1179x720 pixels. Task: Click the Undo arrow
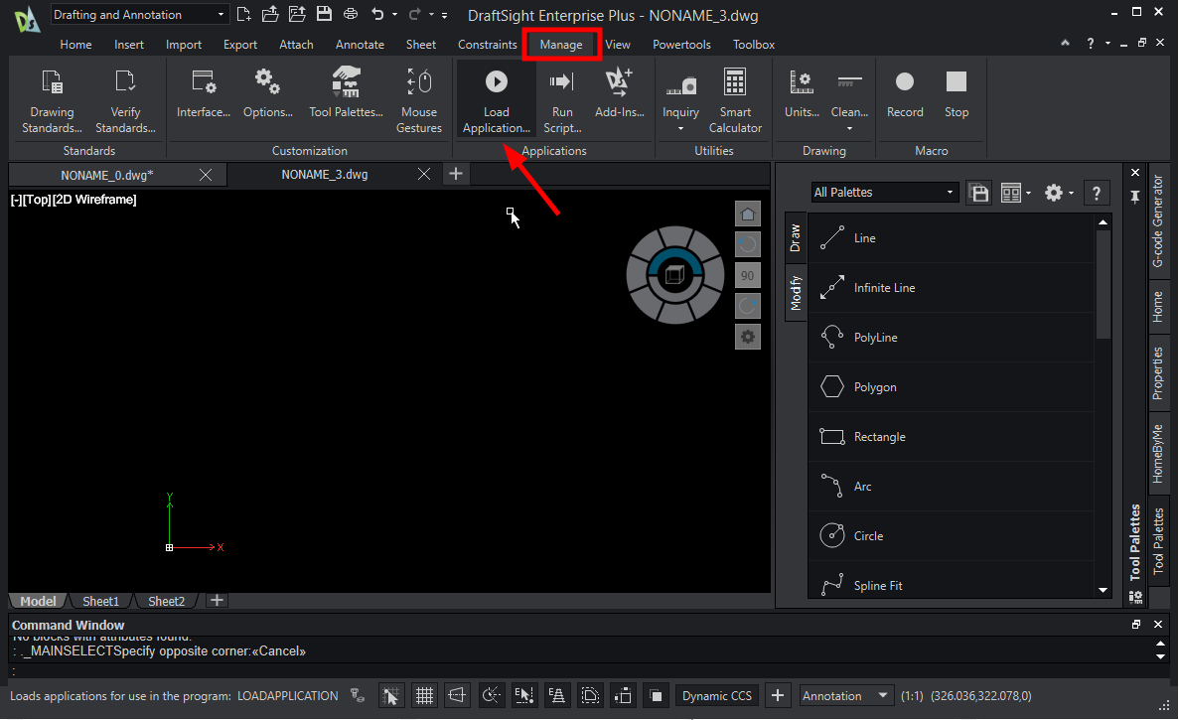(x=377, y=14)
